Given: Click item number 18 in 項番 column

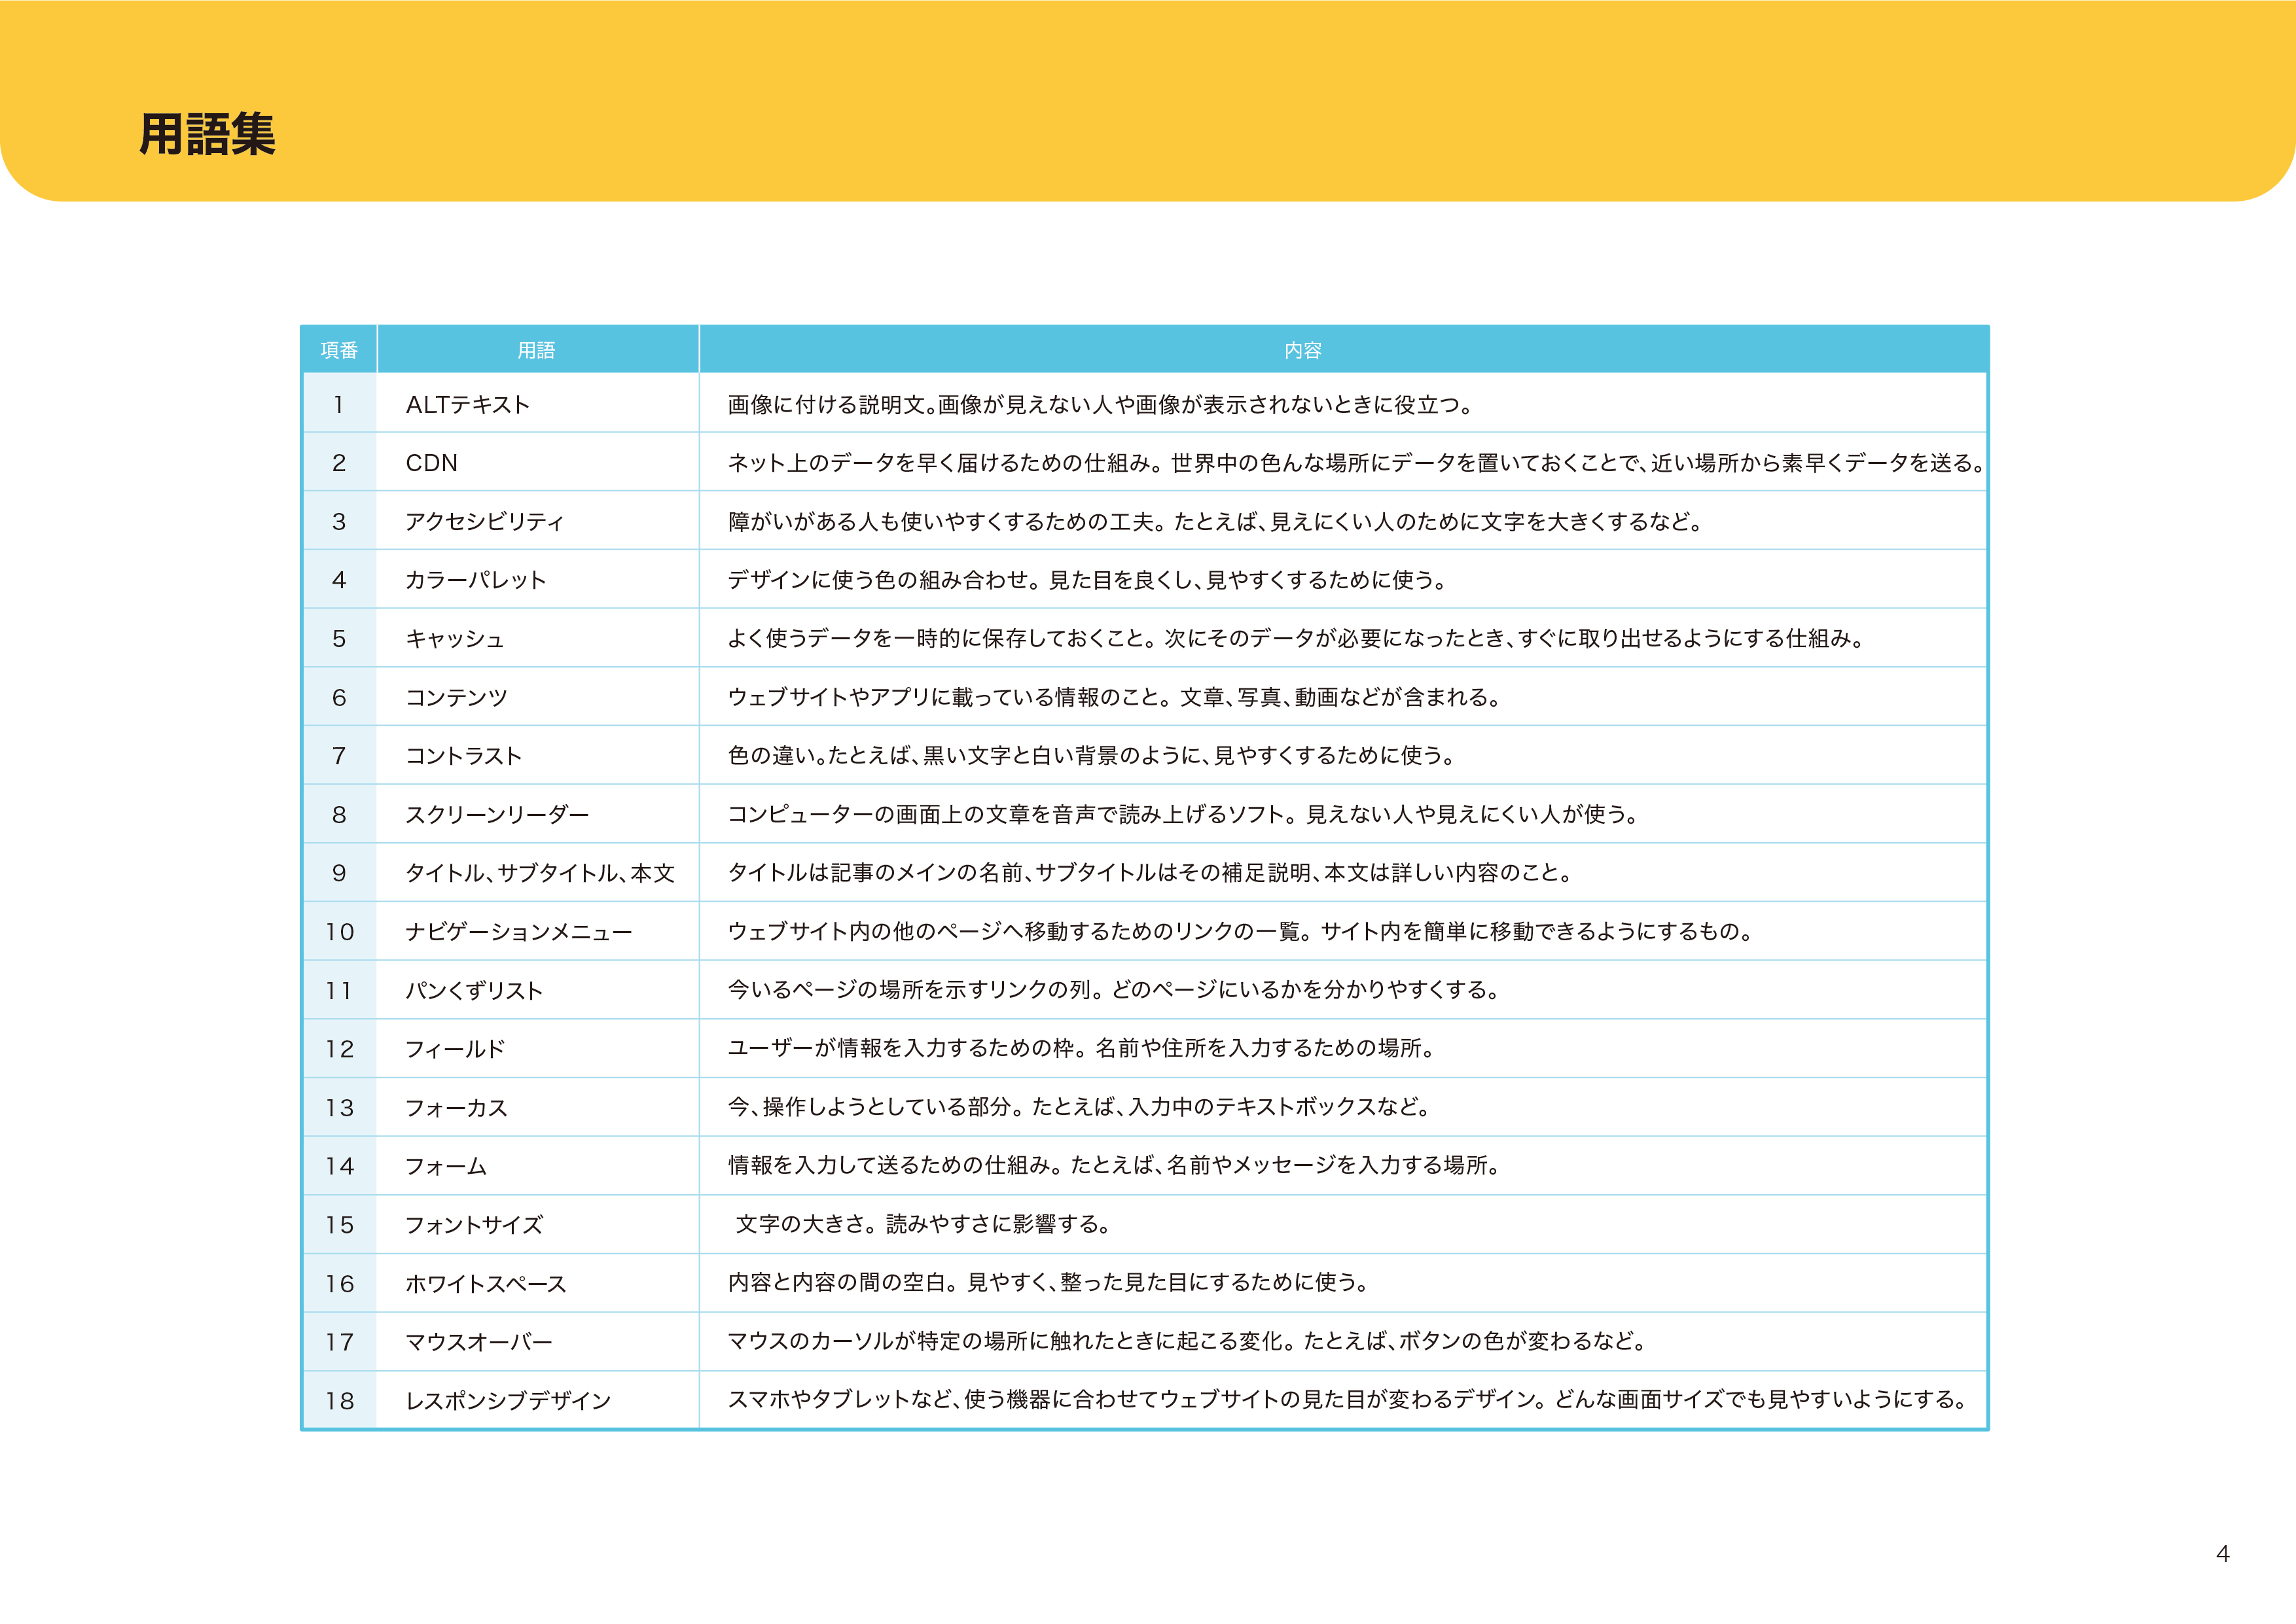Looking at the screenshot, I should (339, 1401).
